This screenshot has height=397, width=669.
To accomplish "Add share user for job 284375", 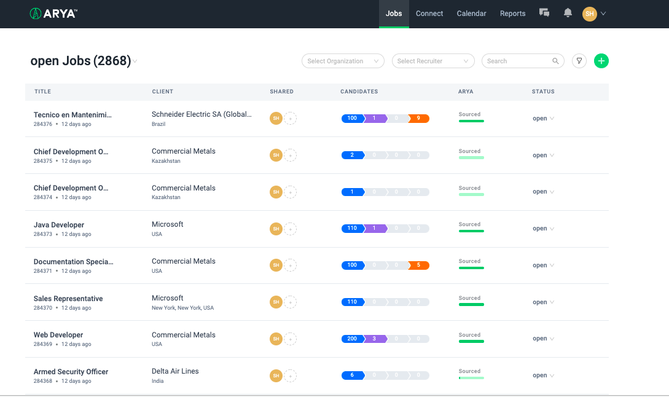I will 290,155.
